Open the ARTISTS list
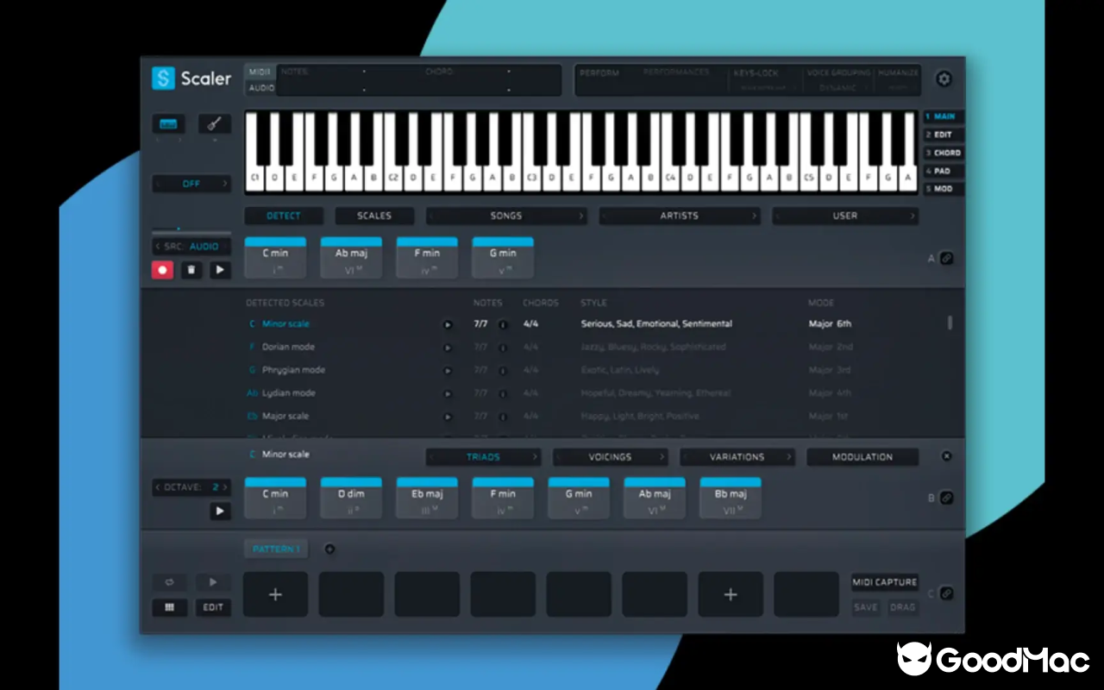The width and height of the screenshot is (1104, 690). (x=680, y=216)
